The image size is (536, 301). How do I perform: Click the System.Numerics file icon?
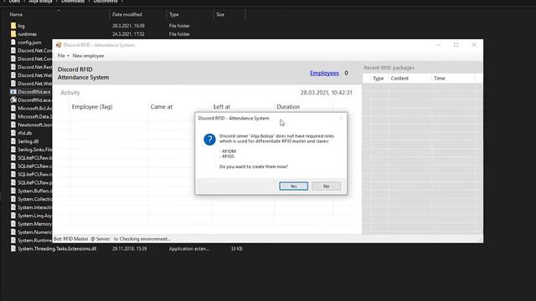tap(13, 232)
